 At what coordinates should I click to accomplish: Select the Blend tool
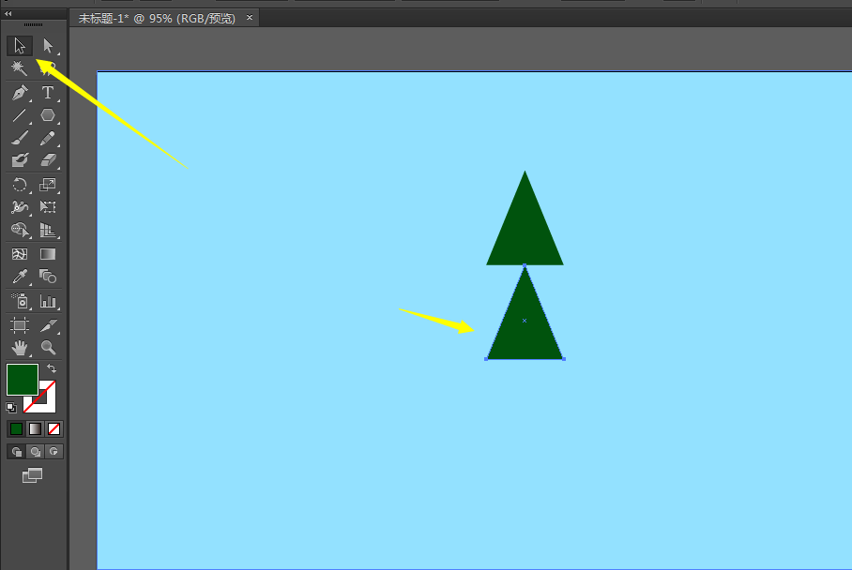pos(48,277)
